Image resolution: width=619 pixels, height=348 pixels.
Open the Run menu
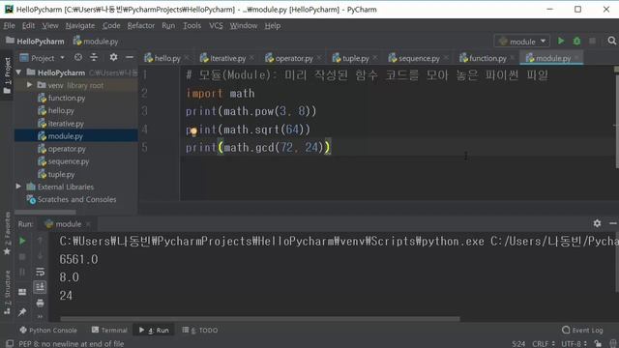[168, 26]
